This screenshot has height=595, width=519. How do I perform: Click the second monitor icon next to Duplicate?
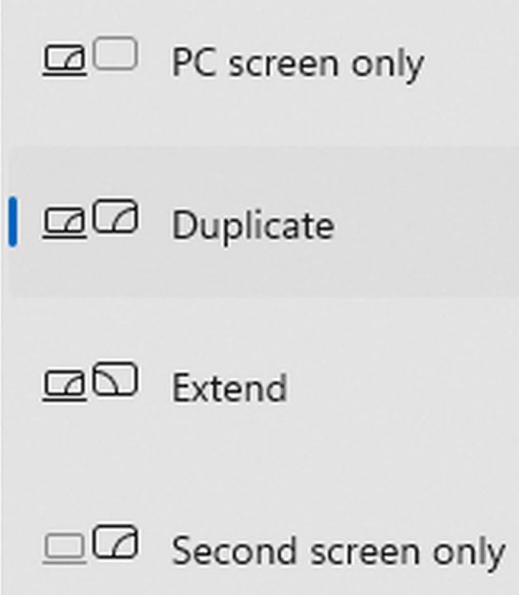pyautogui.click(x=115, y=216)
